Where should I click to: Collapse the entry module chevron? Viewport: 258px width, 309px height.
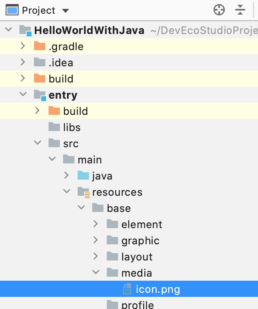click(23, 94)
